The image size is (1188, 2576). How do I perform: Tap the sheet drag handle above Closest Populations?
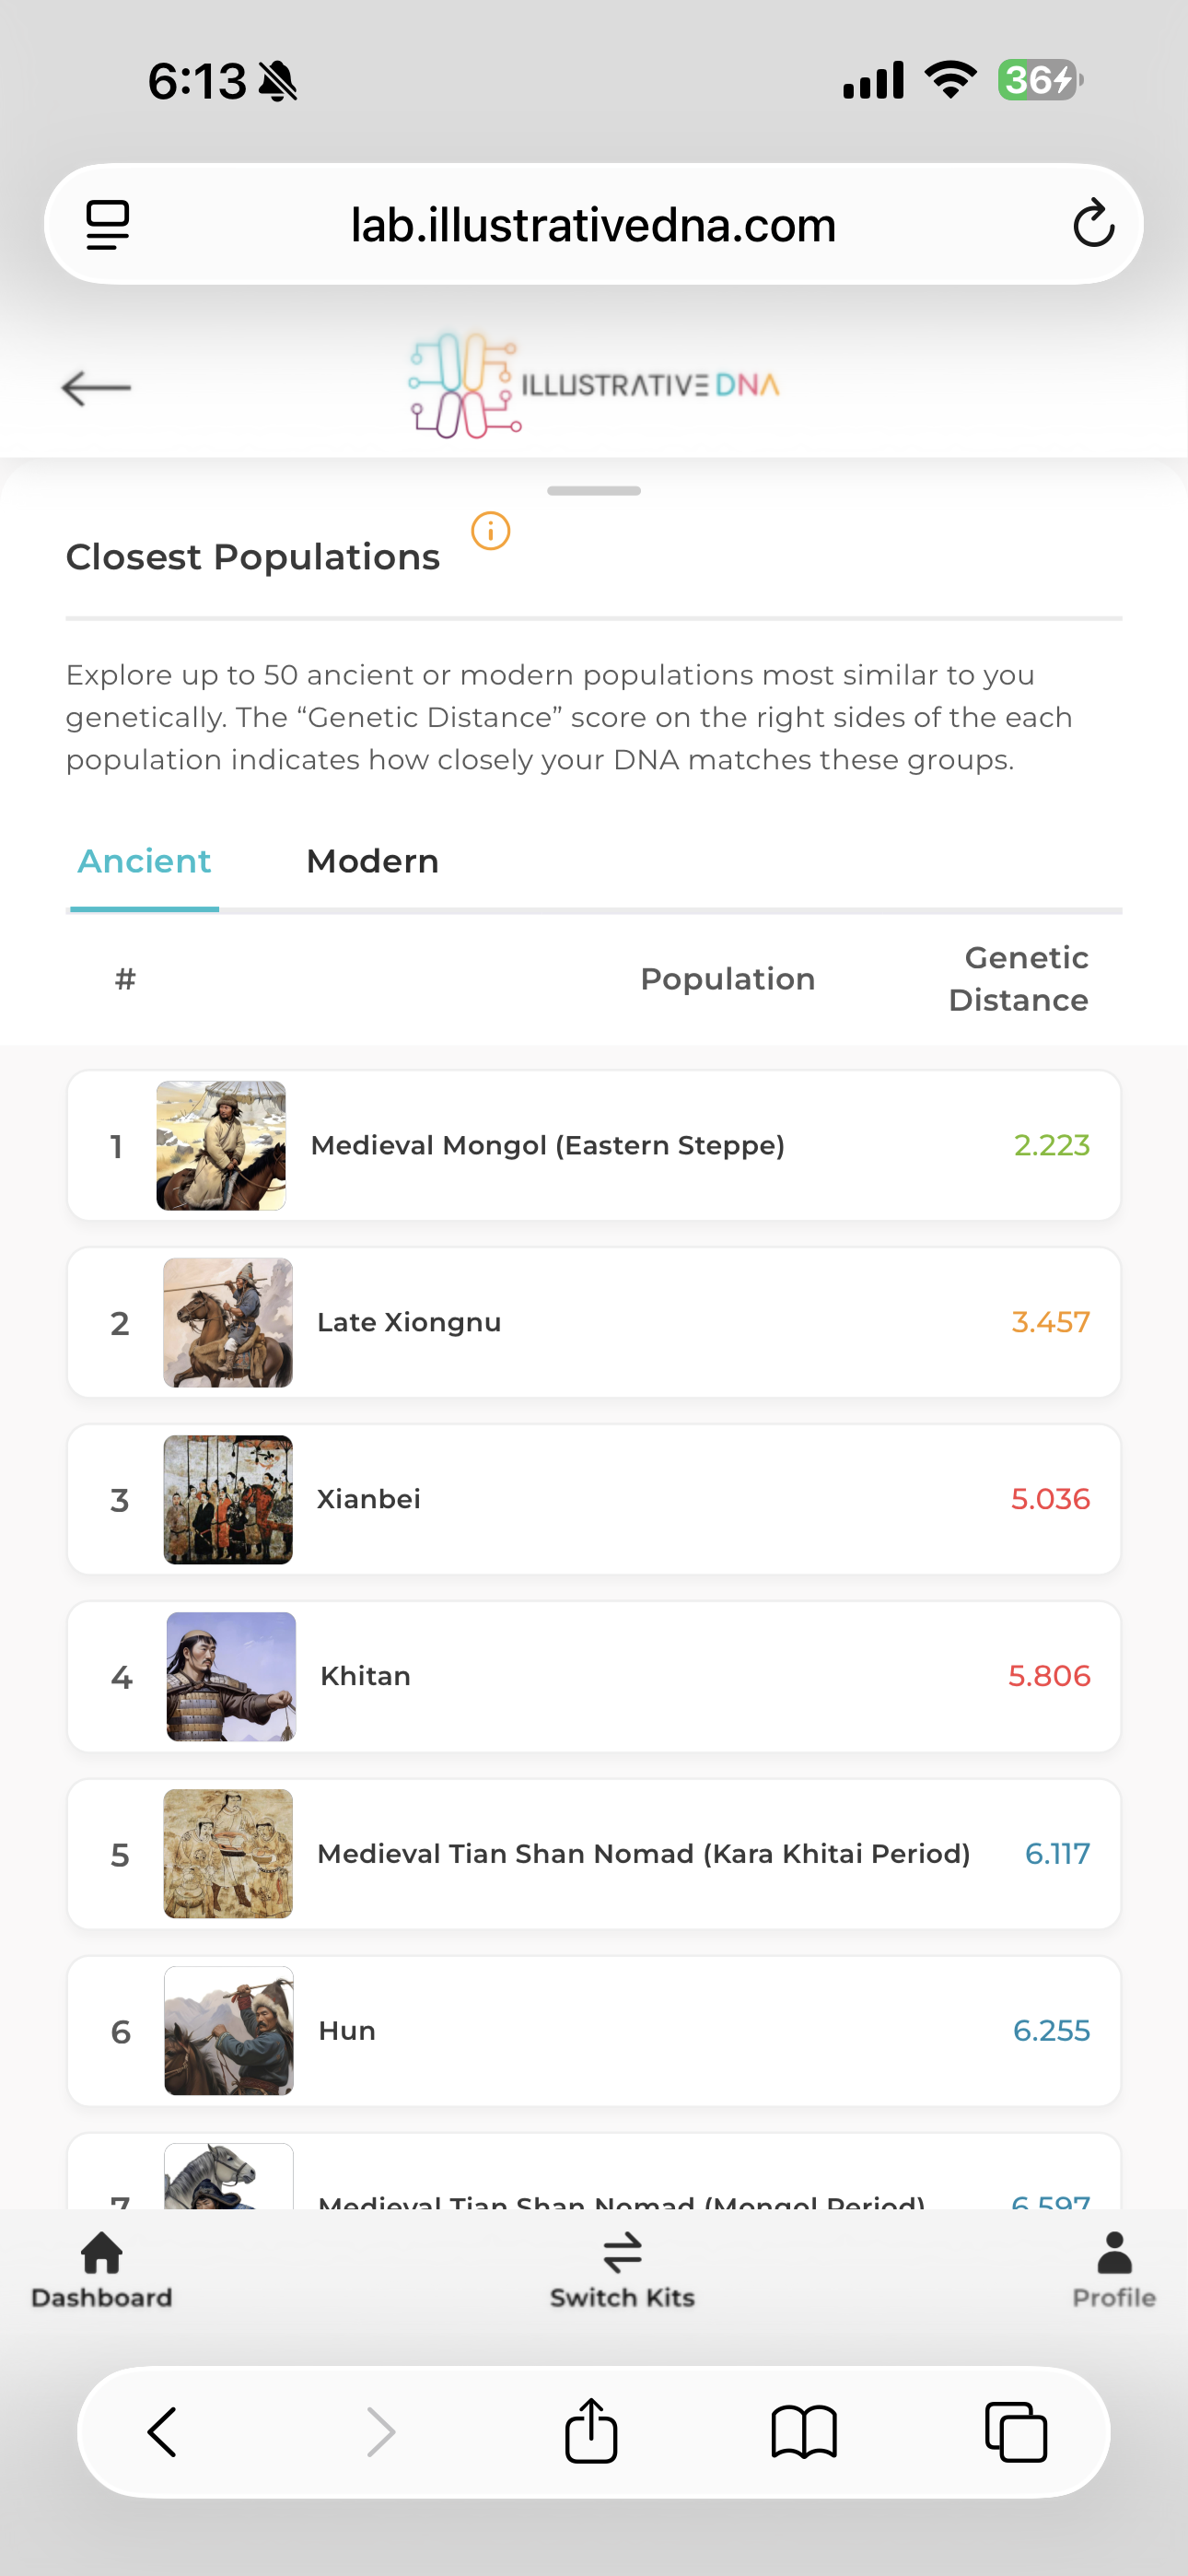(x=594, y=491)
